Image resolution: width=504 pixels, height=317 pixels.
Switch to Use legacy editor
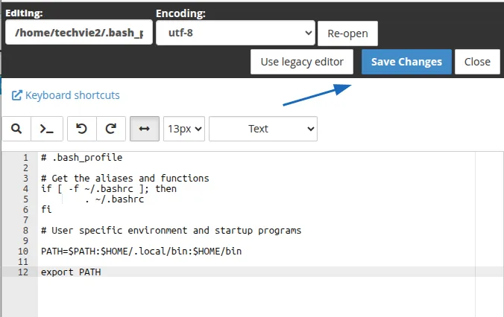point(302,62)
